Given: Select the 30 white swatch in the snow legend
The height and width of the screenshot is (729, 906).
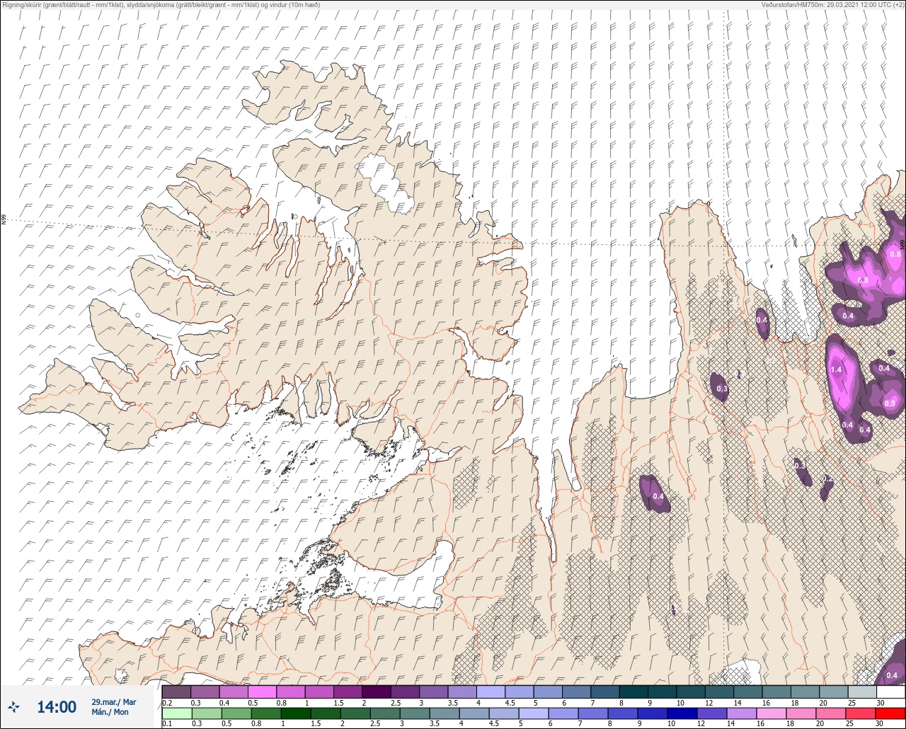Looking at the screenshot, I should click(890, 691).
